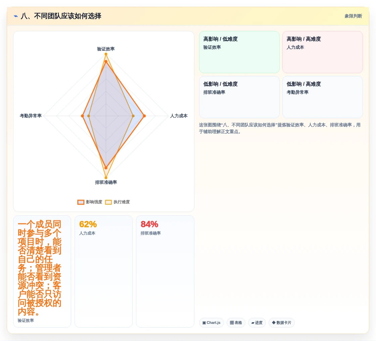Select the 表格 tag chip
376x341 pixels.
coord(236,323)
